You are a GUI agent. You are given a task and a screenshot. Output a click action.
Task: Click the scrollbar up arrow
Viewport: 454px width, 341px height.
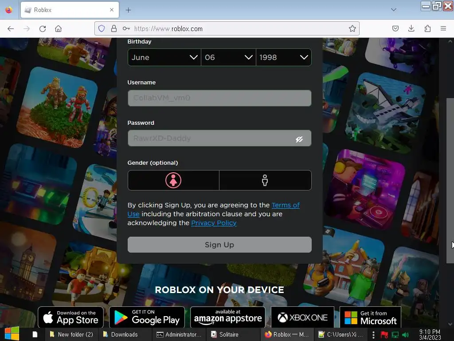(x=450, y=41)
